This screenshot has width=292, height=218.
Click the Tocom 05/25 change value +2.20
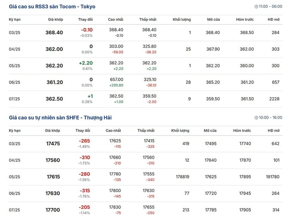[86, 63]
